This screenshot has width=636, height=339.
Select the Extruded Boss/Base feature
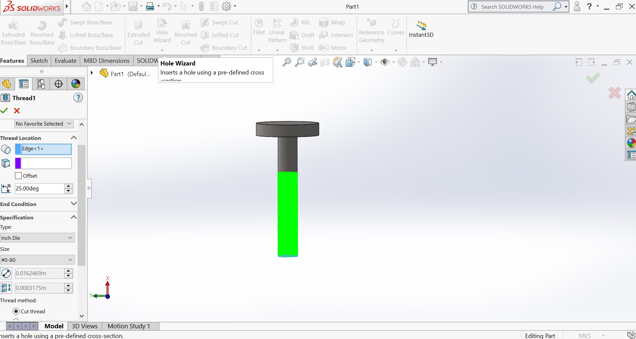[x=13, y=31]
